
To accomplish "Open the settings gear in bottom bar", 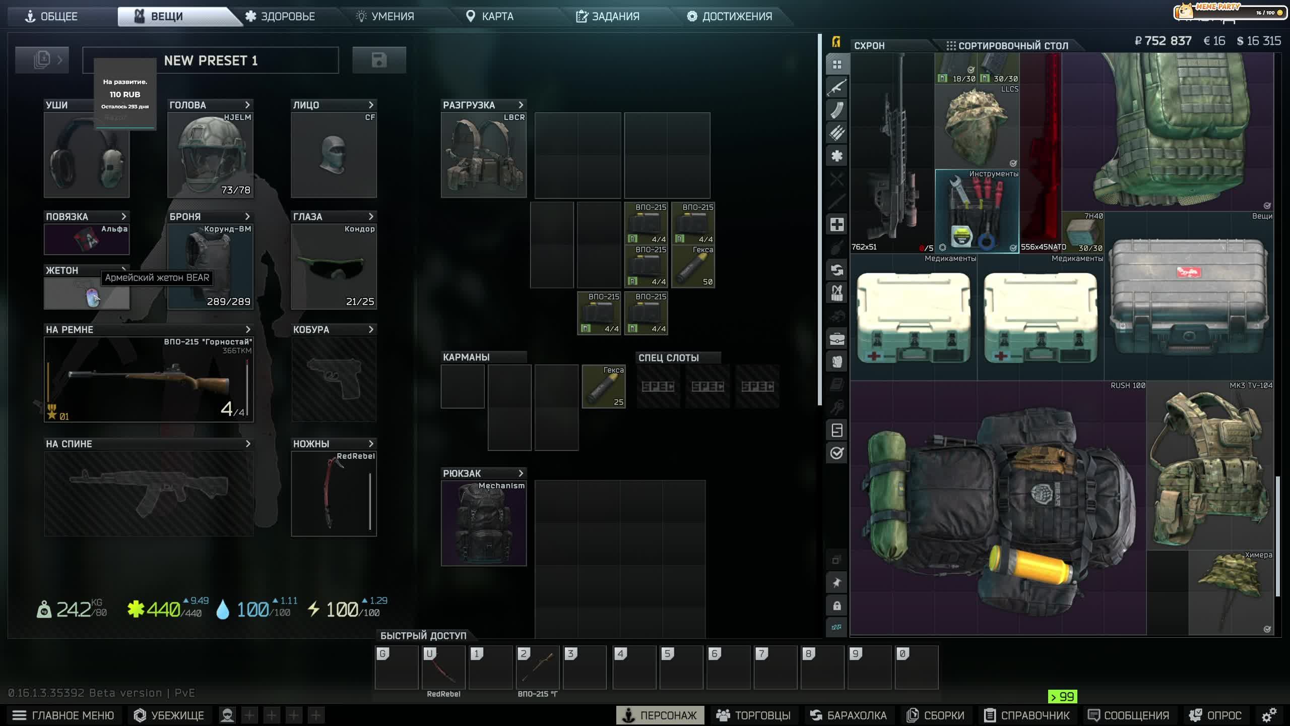I will [x=1269, y=715].
